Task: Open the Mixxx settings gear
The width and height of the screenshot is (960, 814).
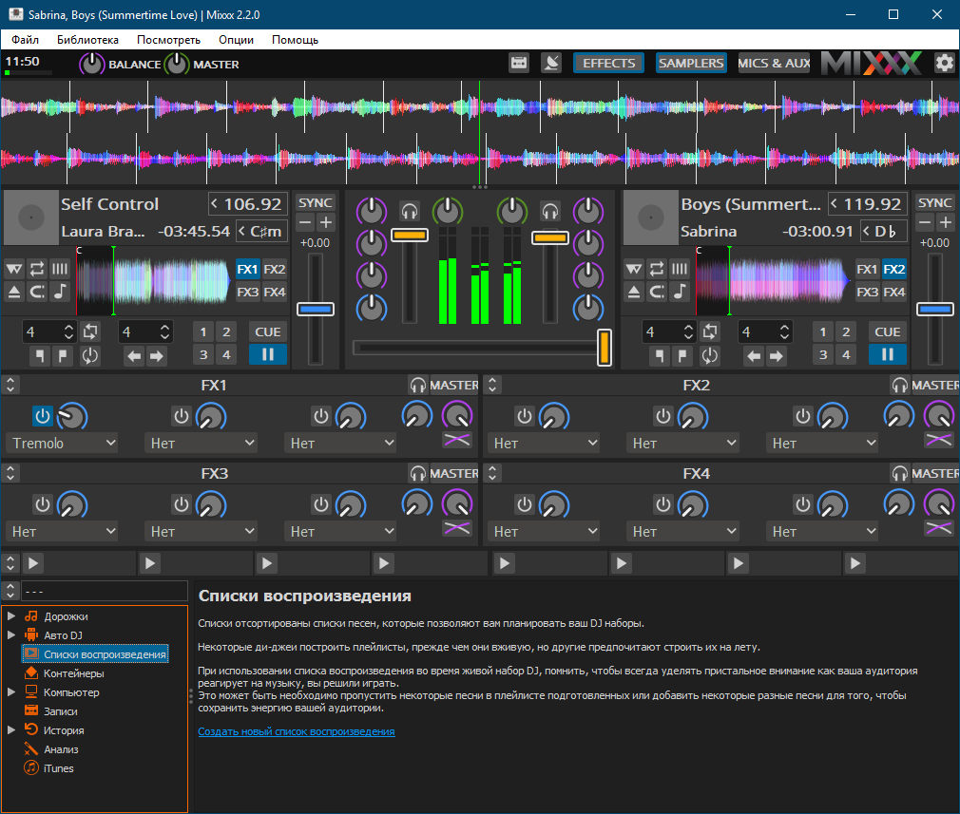Action: click(944, 63)
